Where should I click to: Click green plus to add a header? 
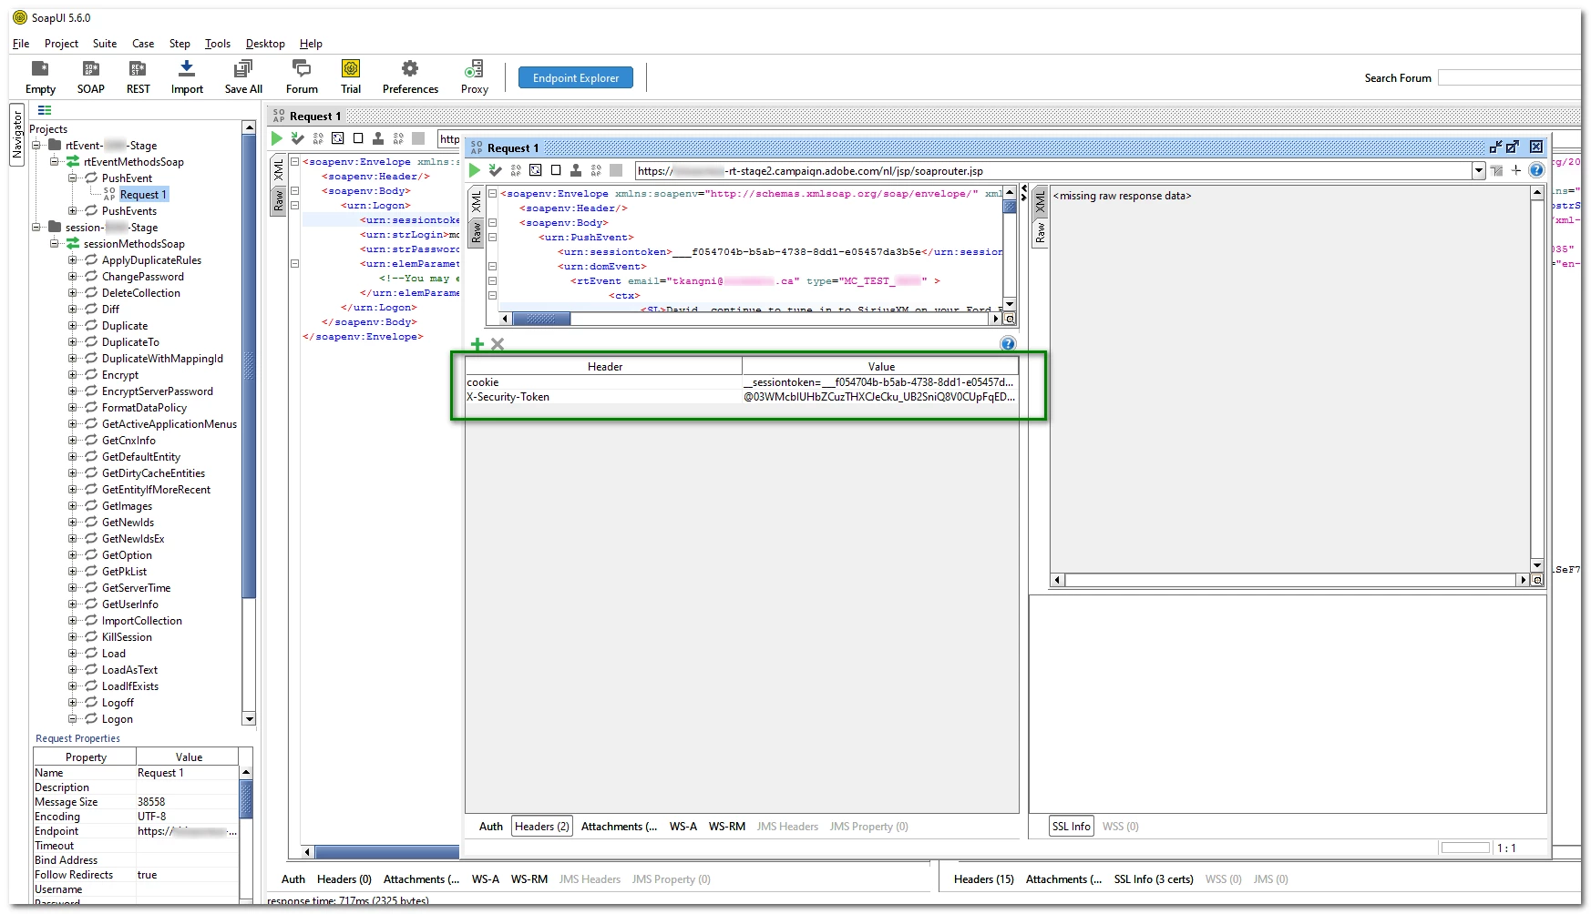click(477, 344)
